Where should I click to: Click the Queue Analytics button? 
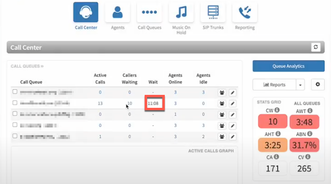(288, 66)
